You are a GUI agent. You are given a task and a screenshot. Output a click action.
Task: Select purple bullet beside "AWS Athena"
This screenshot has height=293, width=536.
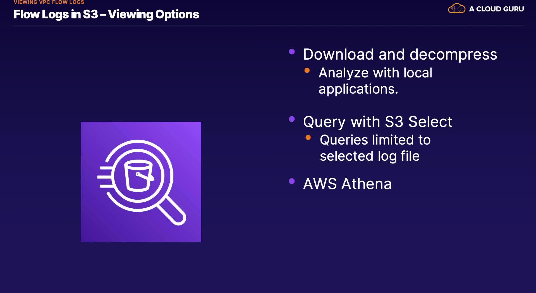coord(292,181)
